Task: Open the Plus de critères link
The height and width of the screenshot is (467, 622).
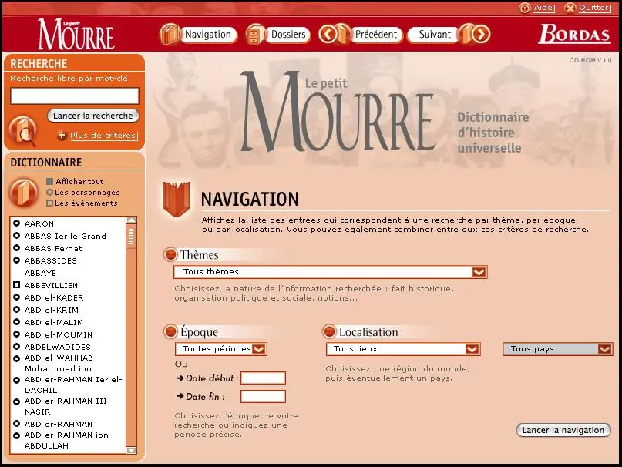Action: pyautogui.click(x=103, y=136)
